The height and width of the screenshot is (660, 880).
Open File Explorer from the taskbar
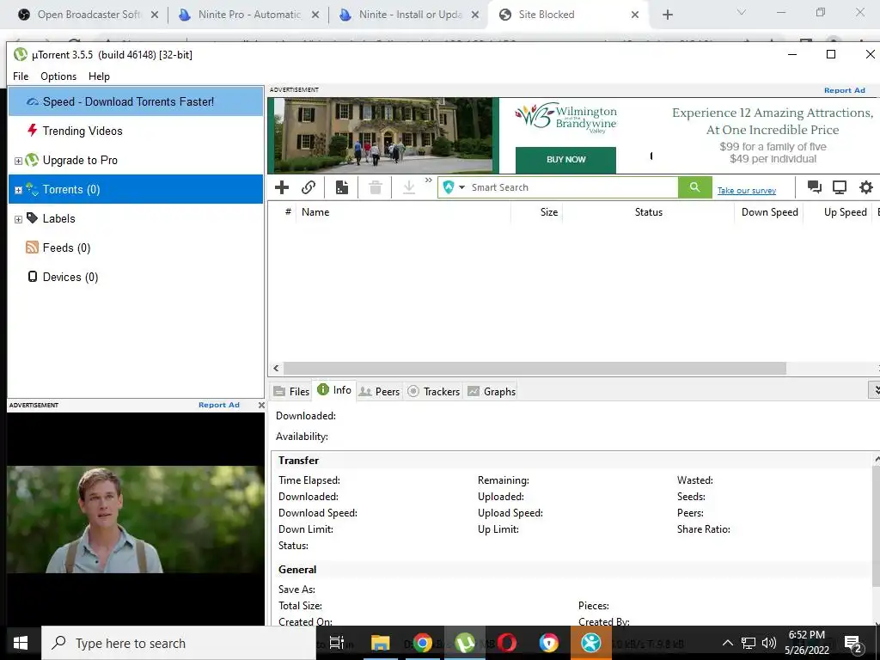click(x=380, y=643)
